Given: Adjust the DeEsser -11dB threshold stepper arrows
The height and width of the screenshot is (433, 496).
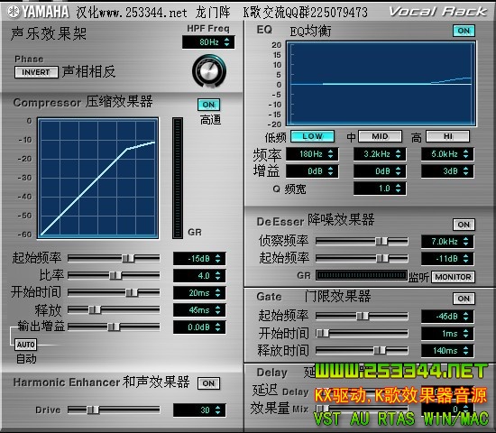Looking at the screenshot, I should [x=466, y=259].
